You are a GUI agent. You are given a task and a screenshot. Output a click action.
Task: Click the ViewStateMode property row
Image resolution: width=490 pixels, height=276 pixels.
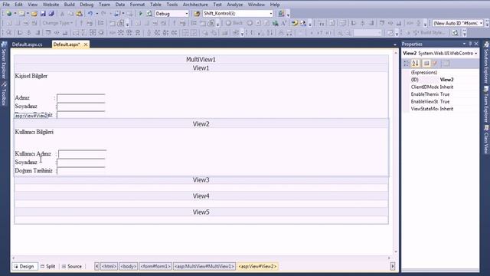pos(441,109)
